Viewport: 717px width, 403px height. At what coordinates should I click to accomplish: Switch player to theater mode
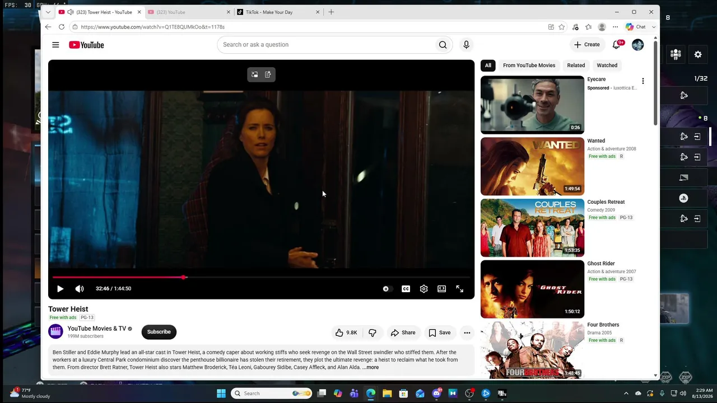(441, 289)
